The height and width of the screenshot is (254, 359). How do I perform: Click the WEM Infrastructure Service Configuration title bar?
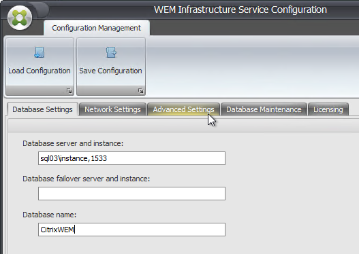click(x=240, y=10)
